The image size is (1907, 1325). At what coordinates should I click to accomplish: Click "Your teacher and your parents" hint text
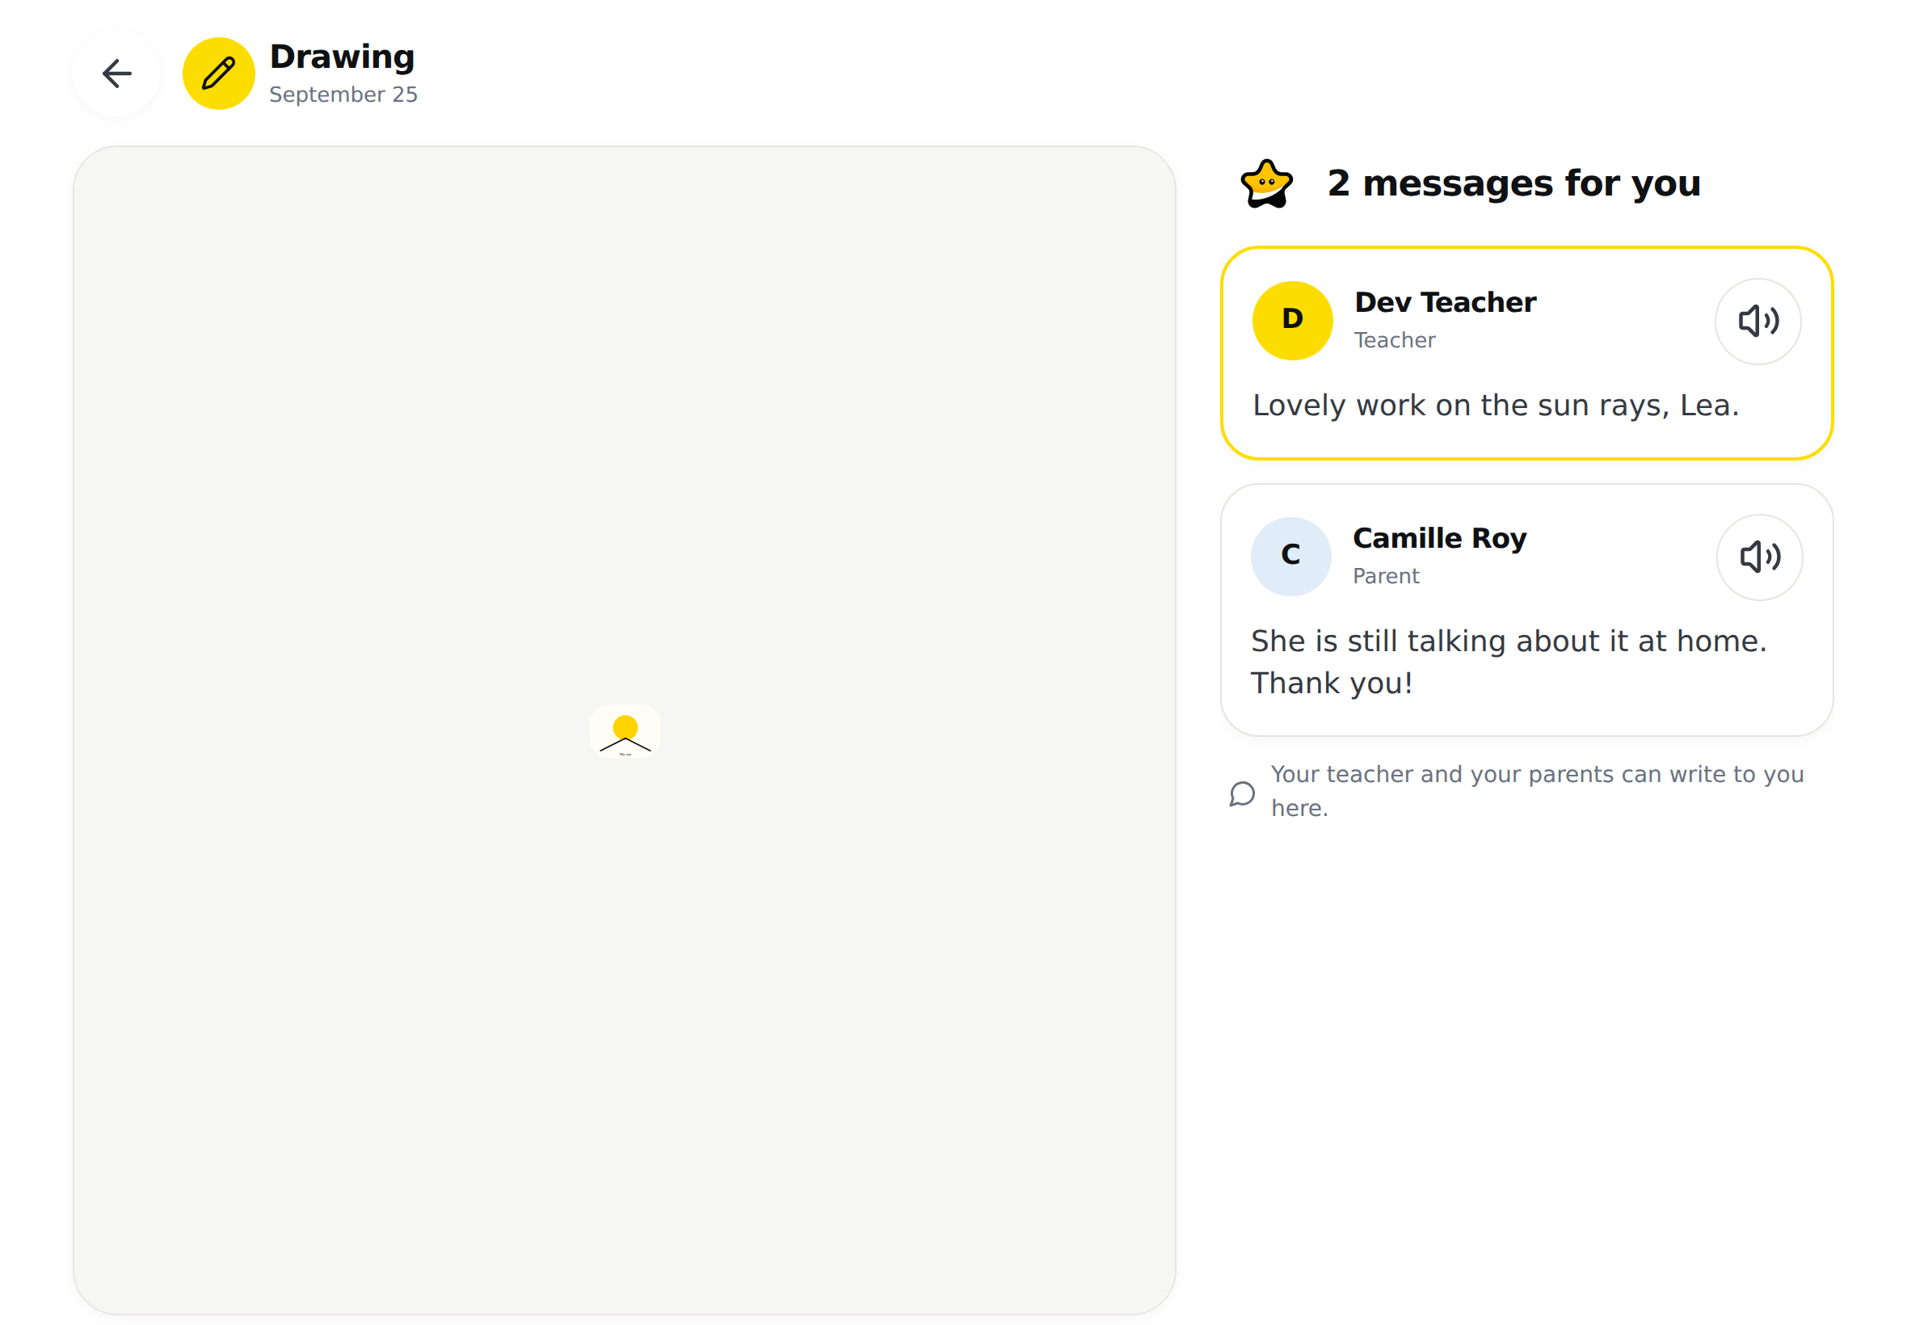(1536, 790)
